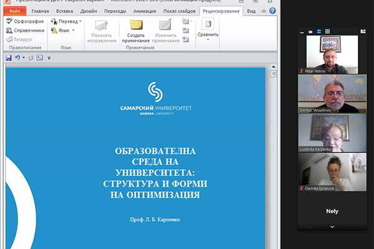Select two-row thumbnail view in meeting panel
Image resolution: width=374 pixels, height=249 pixels.
pos(319,32)
